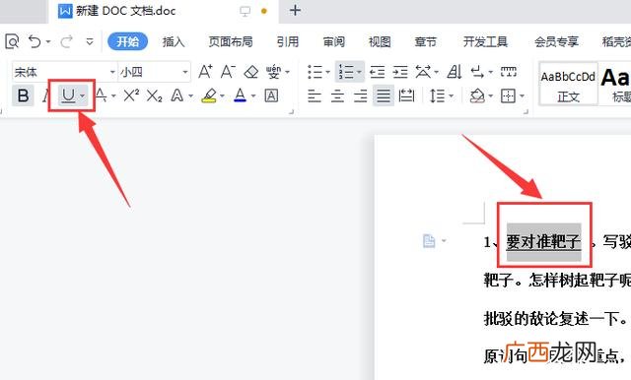
Task: Open the 宋体 font name dropdown
Action: point(112,72)
